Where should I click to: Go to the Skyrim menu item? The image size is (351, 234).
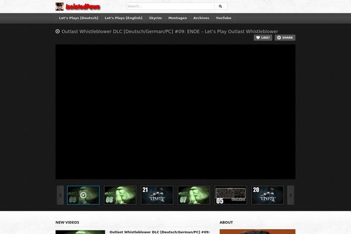(x=156, y=18)
